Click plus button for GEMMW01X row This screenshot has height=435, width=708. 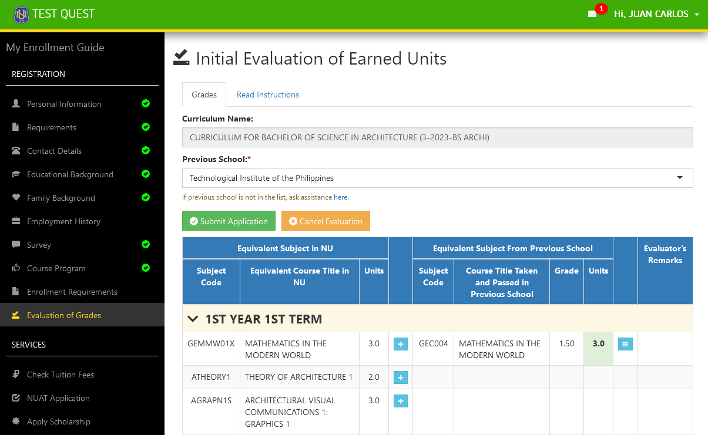click(x=401, y=345)
